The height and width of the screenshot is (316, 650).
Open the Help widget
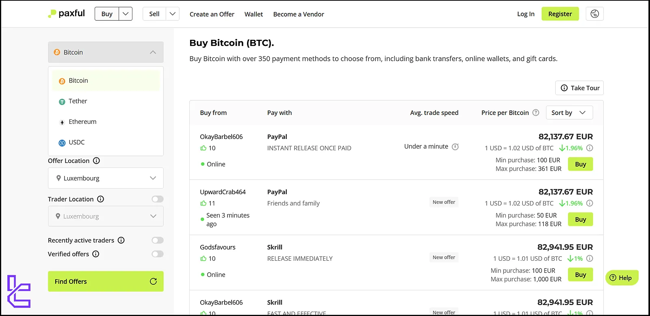622,278
